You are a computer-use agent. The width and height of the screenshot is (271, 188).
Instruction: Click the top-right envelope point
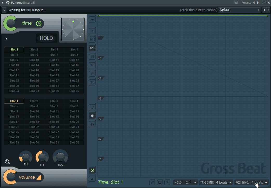pos(268,16)
